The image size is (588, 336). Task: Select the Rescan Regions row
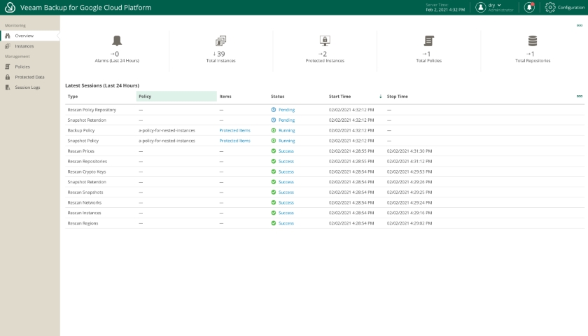[x=325, y=223]
